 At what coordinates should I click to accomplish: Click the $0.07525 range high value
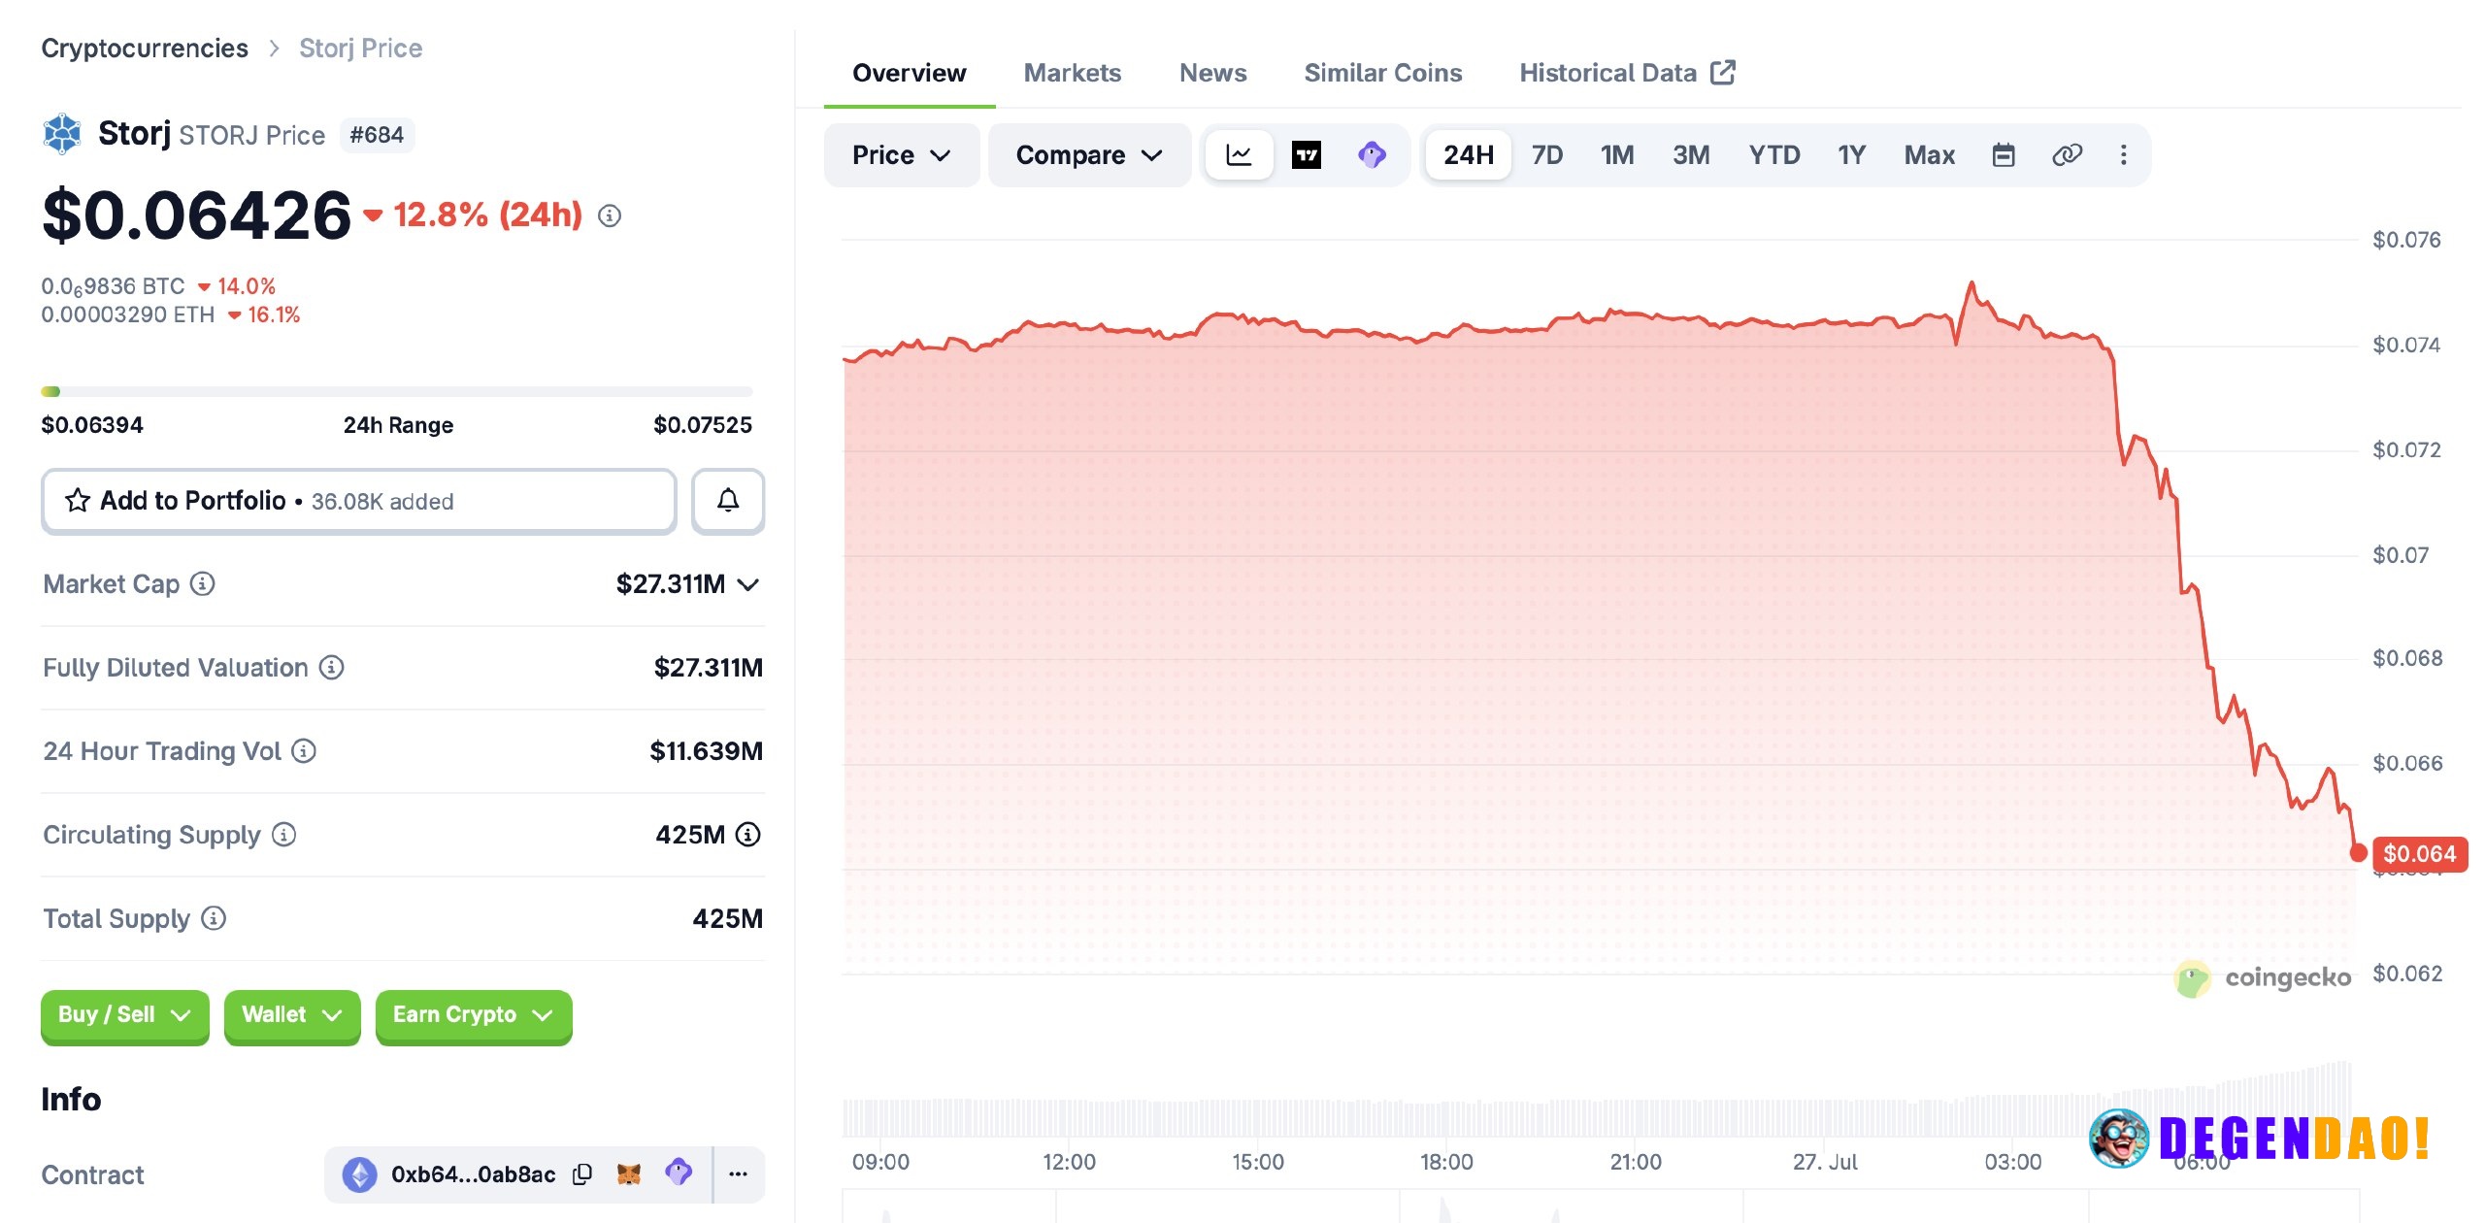[703, 425]
